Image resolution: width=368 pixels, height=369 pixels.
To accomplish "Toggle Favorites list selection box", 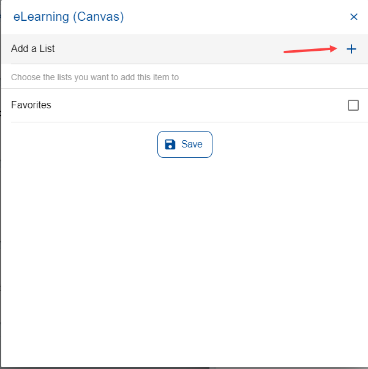I will tap(353, 105).
